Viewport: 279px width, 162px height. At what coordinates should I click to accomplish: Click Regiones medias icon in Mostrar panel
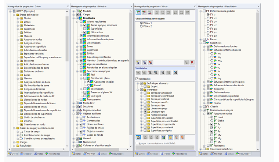click(81, 110)
